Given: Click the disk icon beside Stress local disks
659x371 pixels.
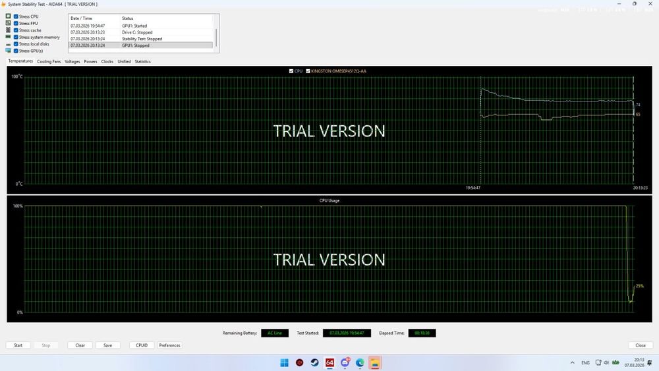Looking at the screenshot, I should tap(8, 43).
